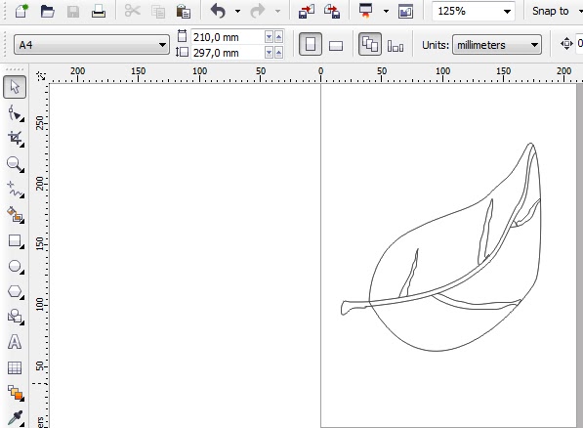The height and width of the screenshot is (428, 583).
Task: Click the Import icon
Action: point(307,11)
